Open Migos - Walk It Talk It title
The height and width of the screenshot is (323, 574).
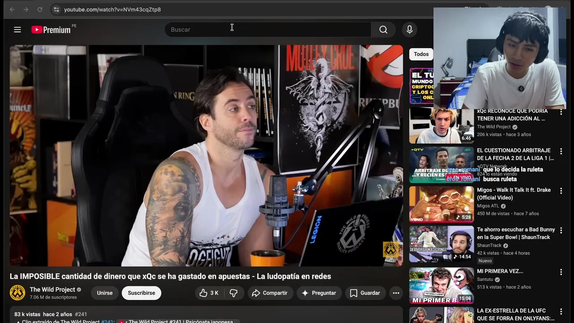pos(514,194)
